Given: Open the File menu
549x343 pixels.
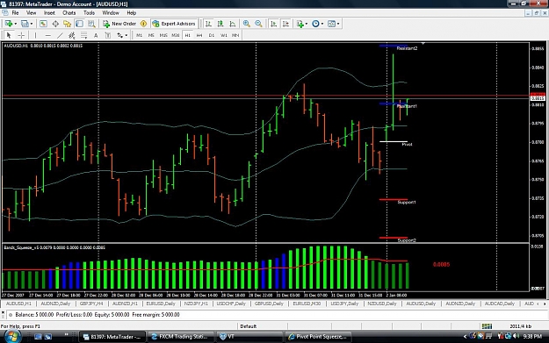Looking at the screenshot, I should 16,13.
